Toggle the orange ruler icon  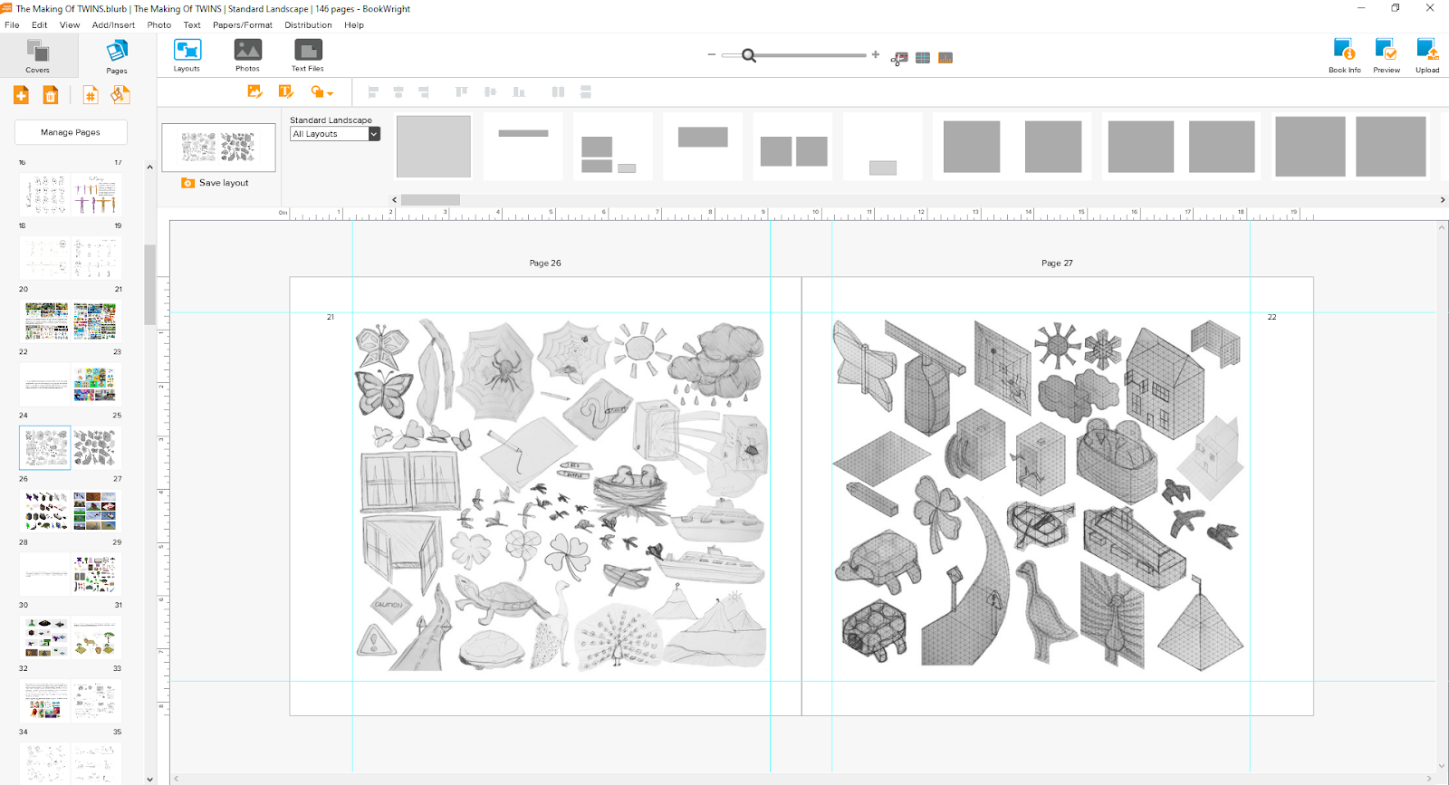pyautogui.click(x=945, y=58)
